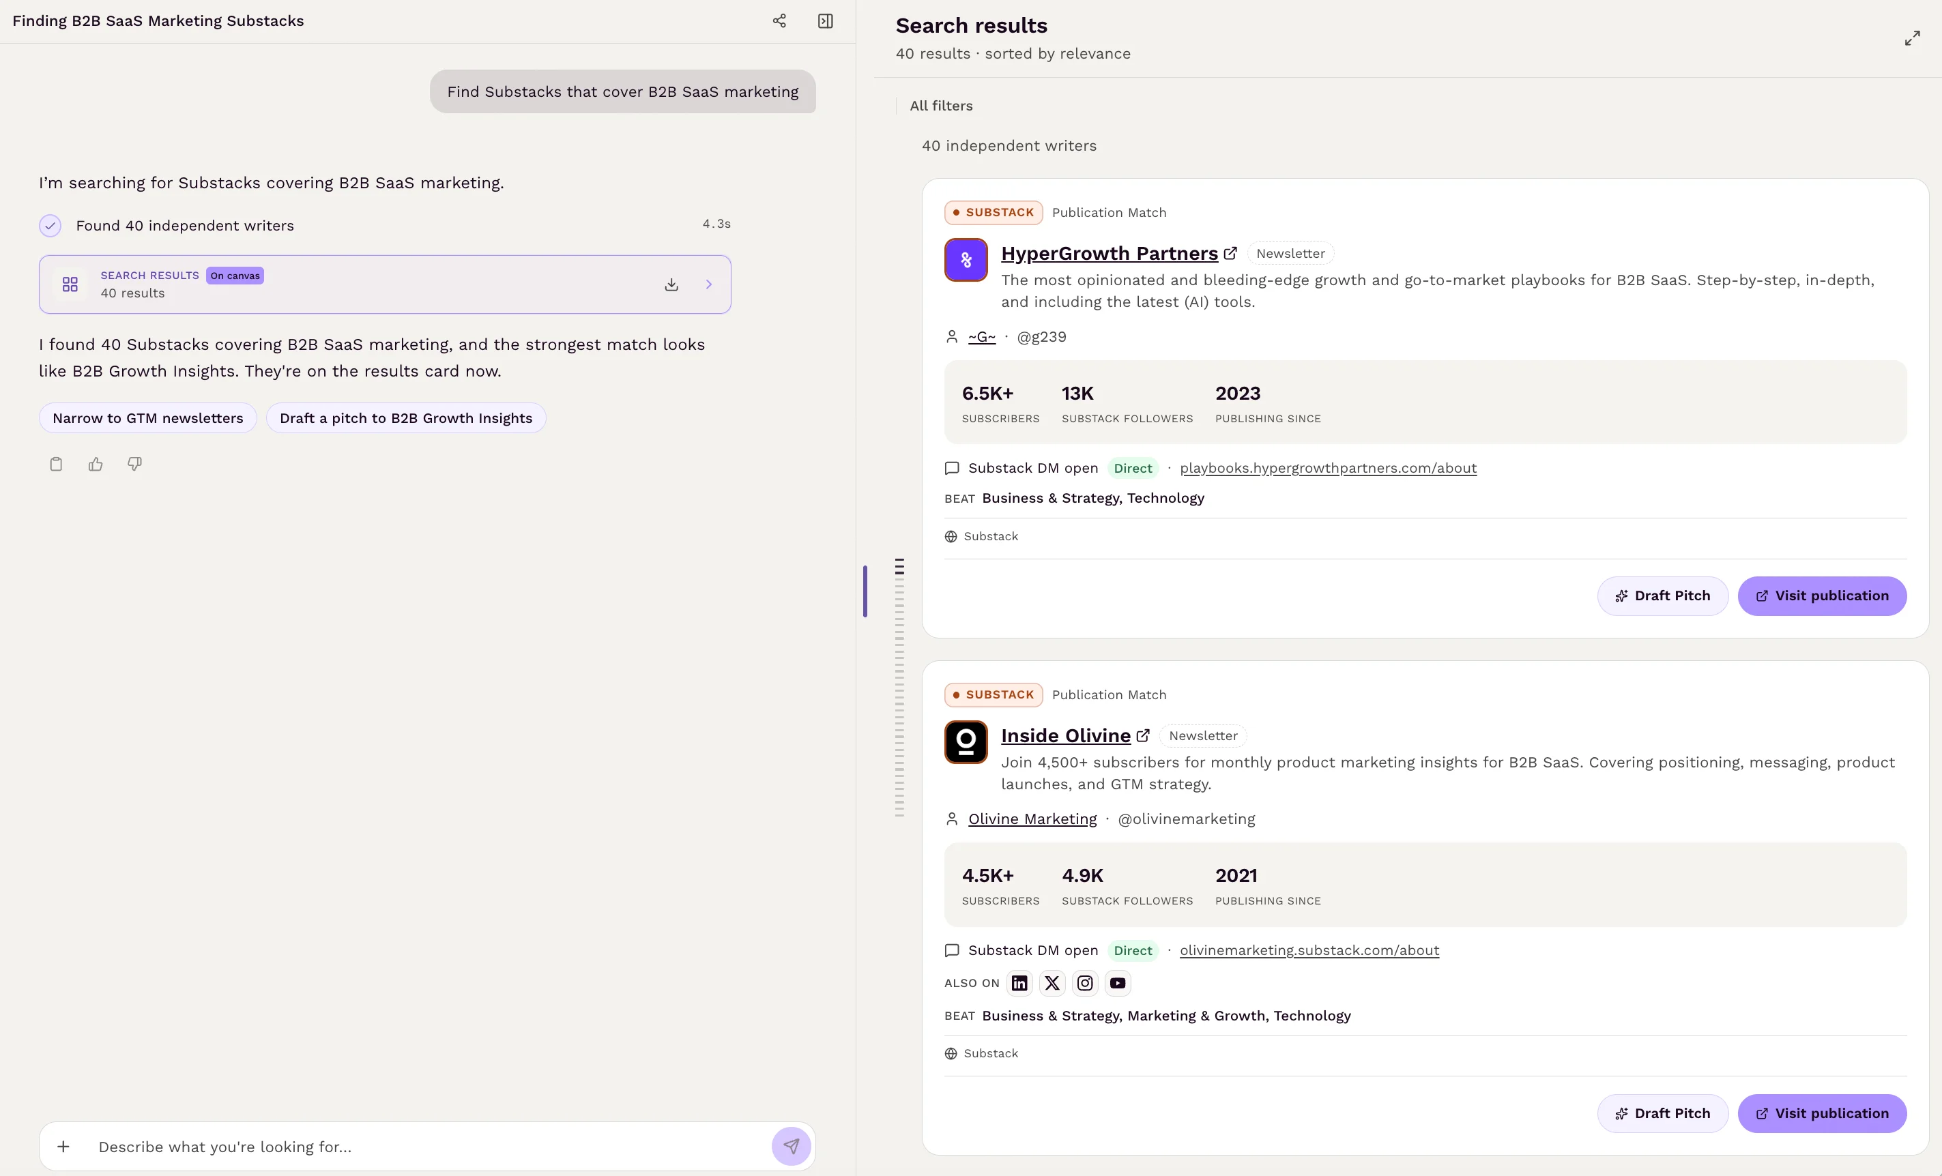
Task: Open Olivine Marketing LinkedIn profile icon
Action: [x=1019, y=982]
